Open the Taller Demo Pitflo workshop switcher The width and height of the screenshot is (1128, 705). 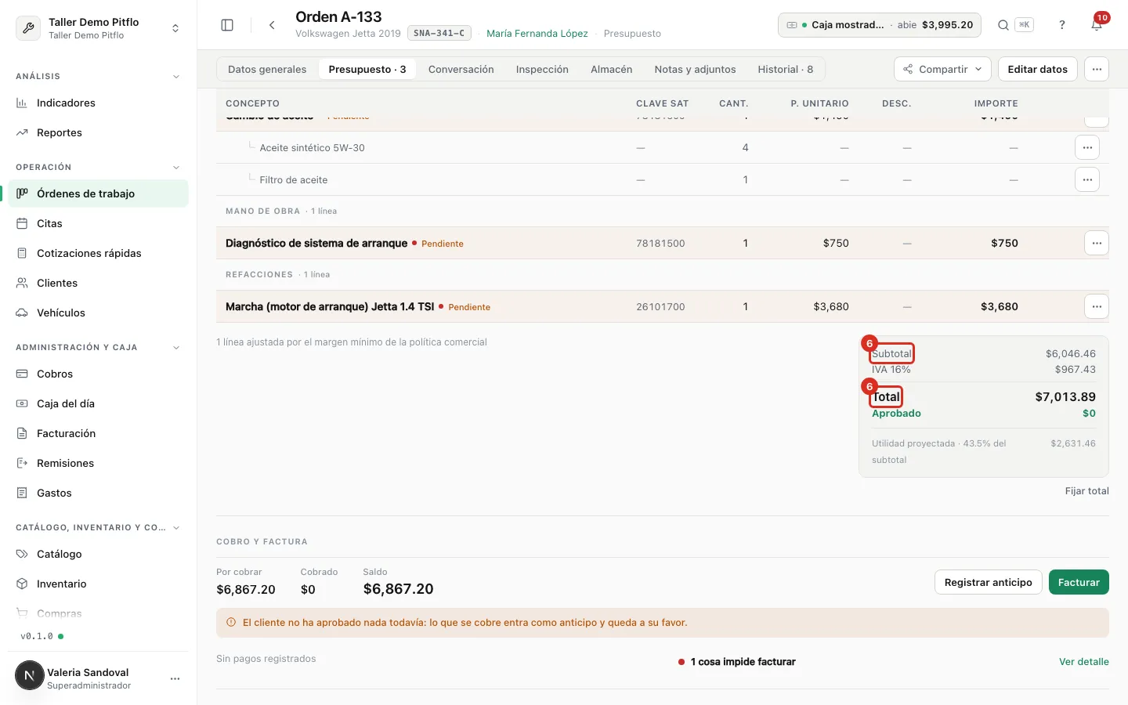pyautogui.click(x=99, y=28)
